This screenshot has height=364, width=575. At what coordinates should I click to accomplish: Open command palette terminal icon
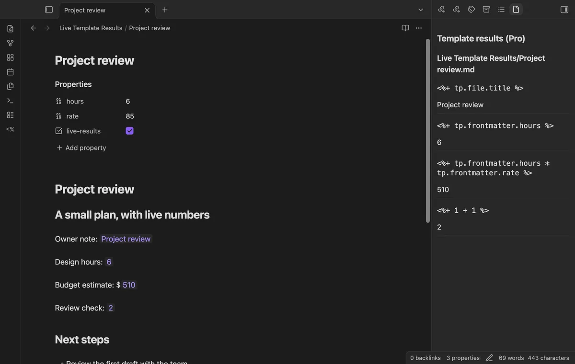[10, 101]
